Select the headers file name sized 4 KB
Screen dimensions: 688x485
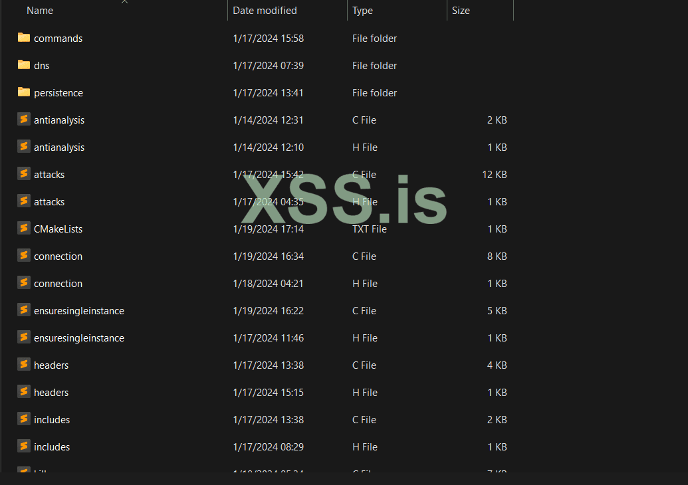pyautogui.click(x=51, y=365)
